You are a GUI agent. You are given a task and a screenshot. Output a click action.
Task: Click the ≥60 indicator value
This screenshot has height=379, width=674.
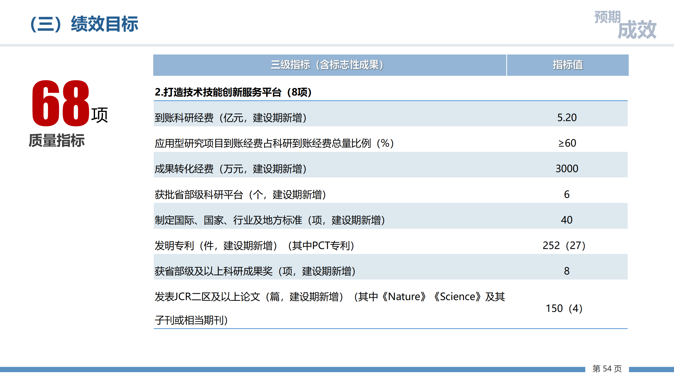click(567, 143)
